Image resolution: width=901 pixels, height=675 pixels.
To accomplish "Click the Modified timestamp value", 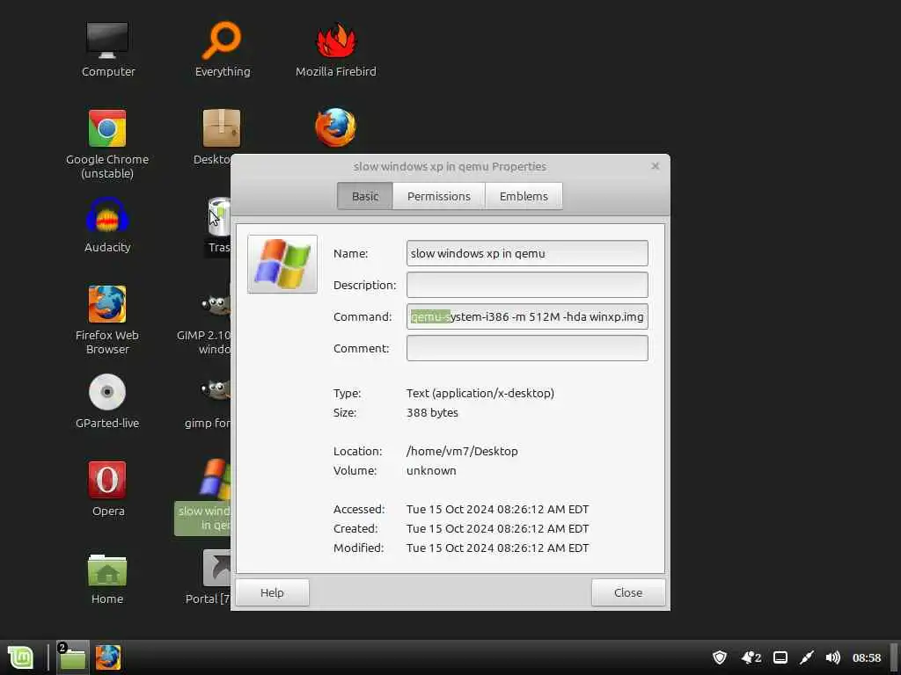I will point(497,548).
